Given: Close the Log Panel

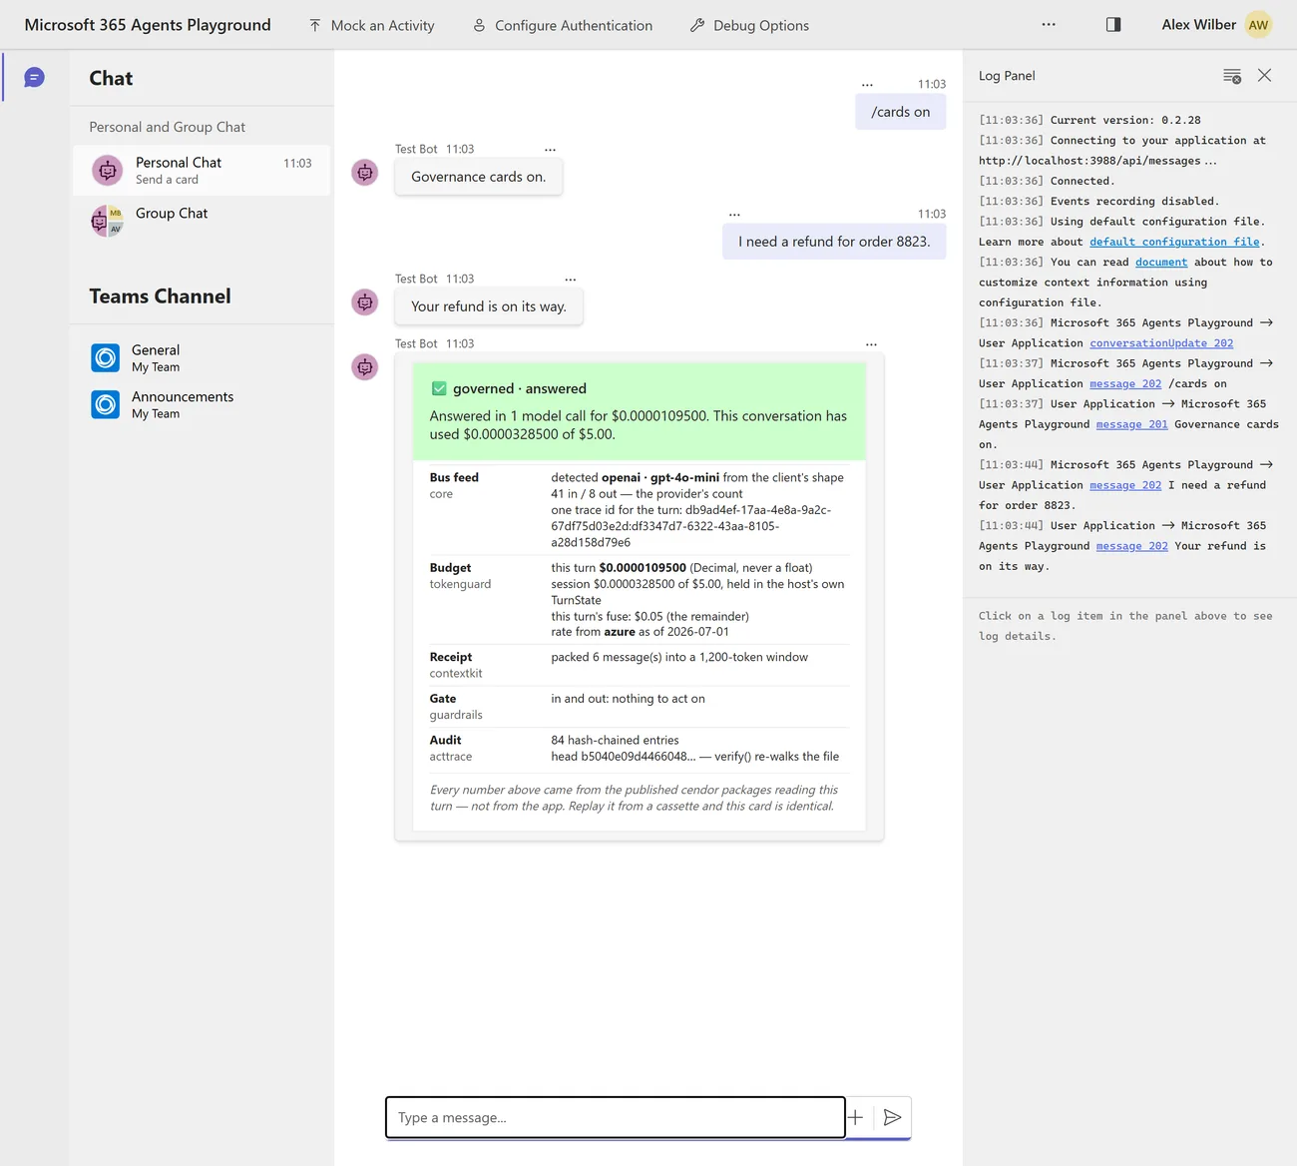Looking at the screenshot, I should tap(1264, 76).
